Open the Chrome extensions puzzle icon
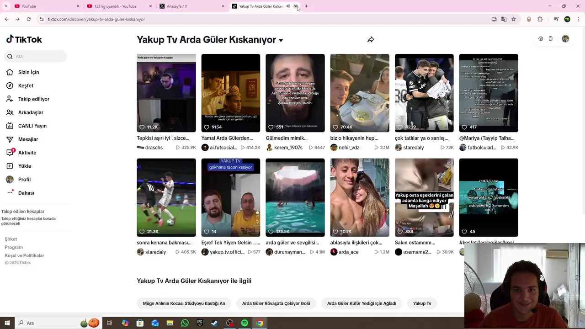The image size is (585, 329). click(540, 19)
